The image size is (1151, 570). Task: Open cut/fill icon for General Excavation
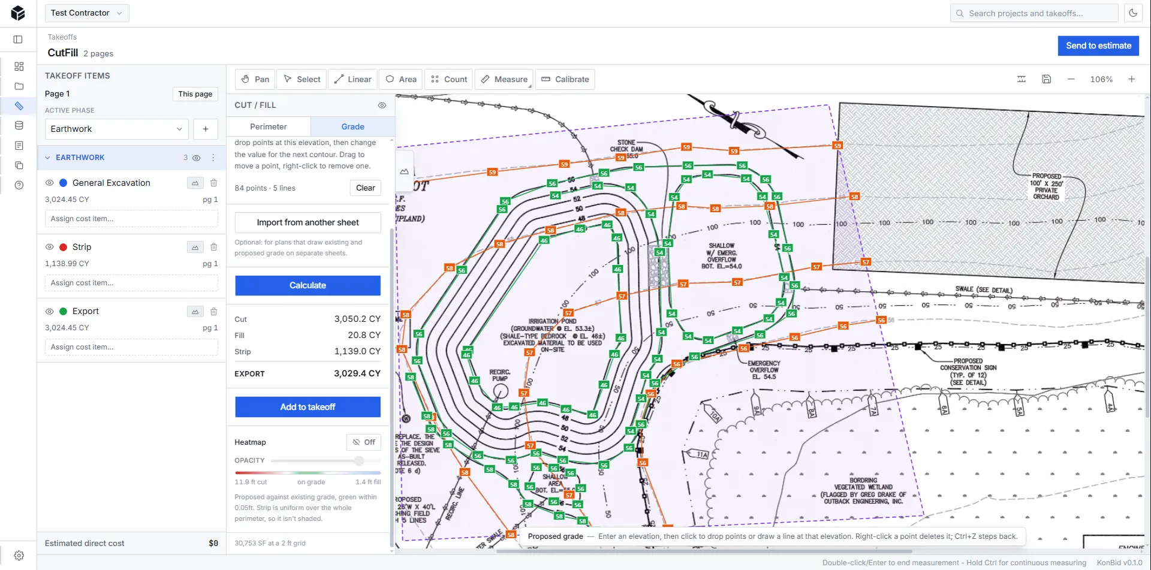pyautogui.click(x=195, y=183)
